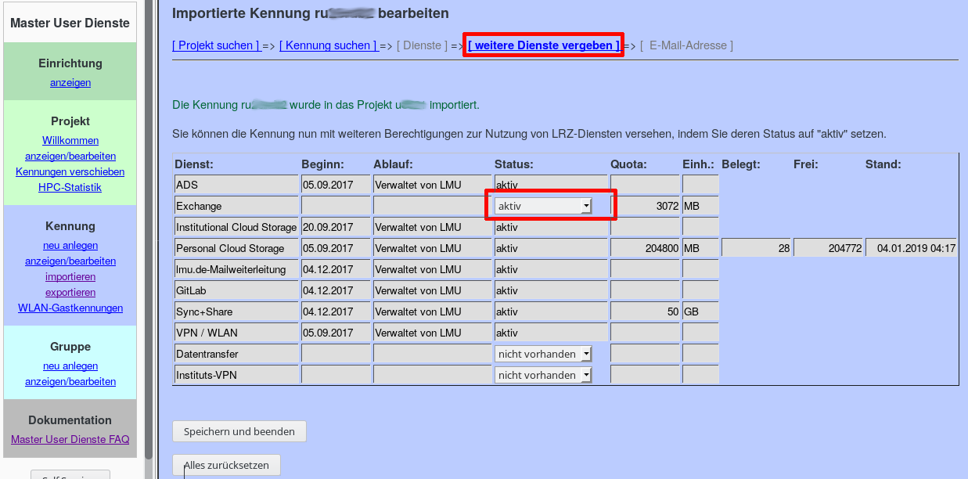
Task: Expand the Instituts-VPN status dropdown
Action: (x=543, y=375)
